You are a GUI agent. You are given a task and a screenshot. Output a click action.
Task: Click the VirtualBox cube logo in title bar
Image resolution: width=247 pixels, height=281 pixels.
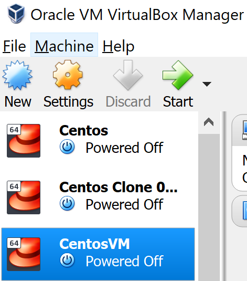16,14
